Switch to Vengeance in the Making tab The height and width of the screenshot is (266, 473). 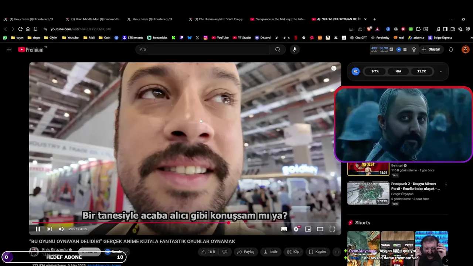pos(277,19)
